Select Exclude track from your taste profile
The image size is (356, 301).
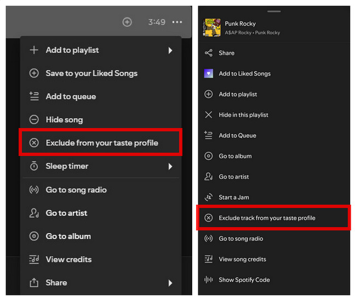267,218
